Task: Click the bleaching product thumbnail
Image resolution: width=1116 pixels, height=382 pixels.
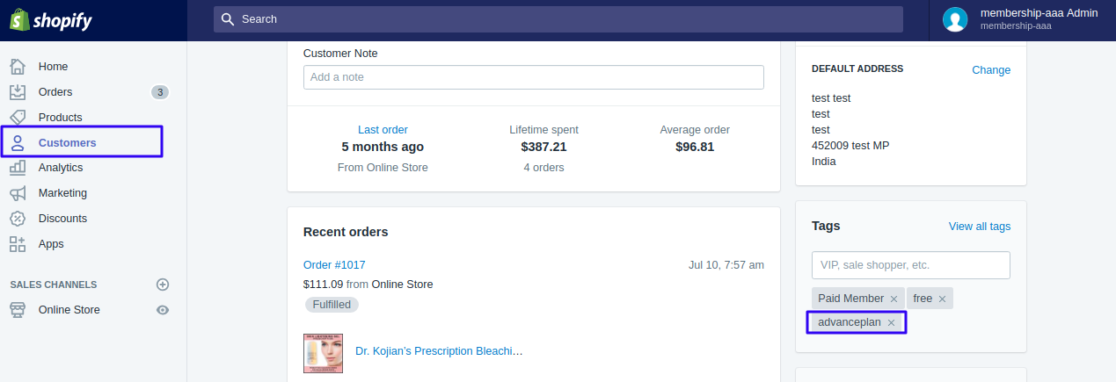Action: pos(323,353)
